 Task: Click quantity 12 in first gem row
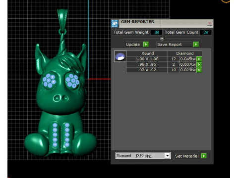pyautogui.click(x=174, y=59)
